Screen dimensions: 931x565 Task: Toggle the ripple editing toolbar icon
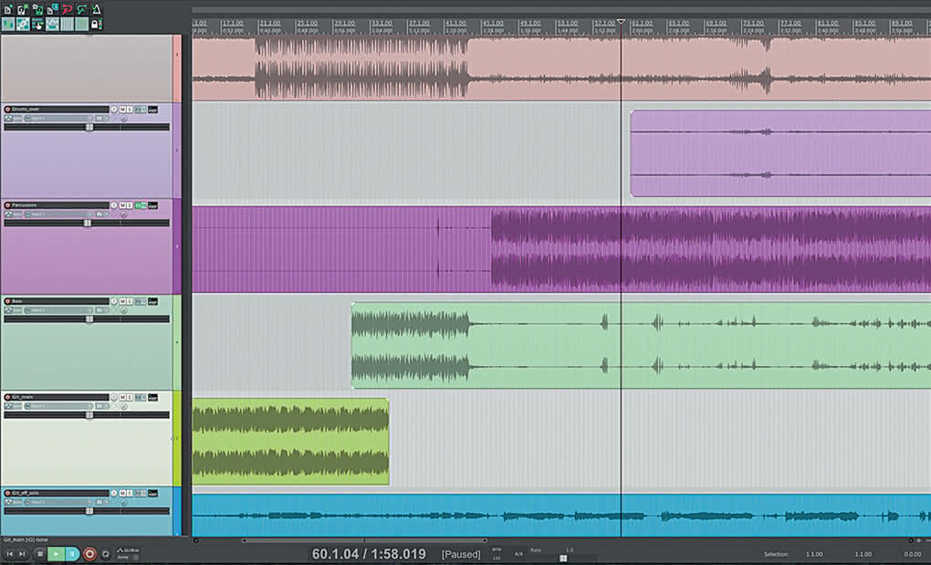37,25
